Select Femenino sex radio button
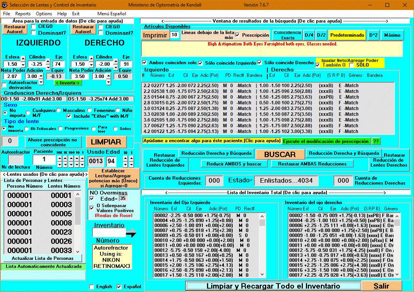The width and height of the screenshot is (414, 292). coord(89,110)
